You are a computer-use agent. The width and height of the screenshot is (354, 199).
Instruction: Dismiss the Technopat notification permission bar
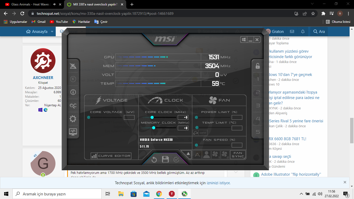point(345,182)
